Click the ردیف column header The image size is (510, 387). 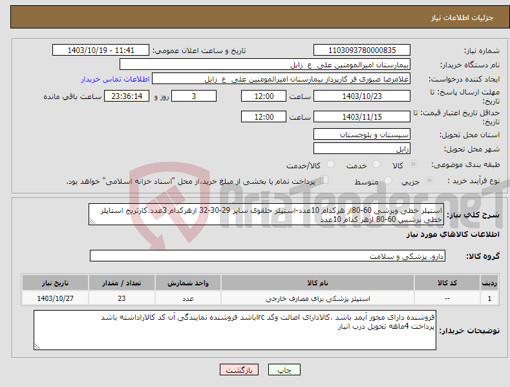(x=489, y=283)
